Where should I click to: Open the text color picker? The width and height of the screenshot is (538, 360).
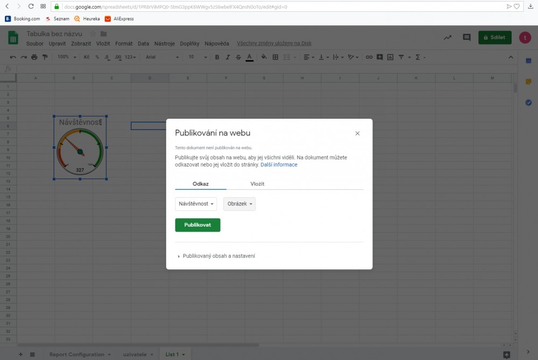click(x=249, y=57)
